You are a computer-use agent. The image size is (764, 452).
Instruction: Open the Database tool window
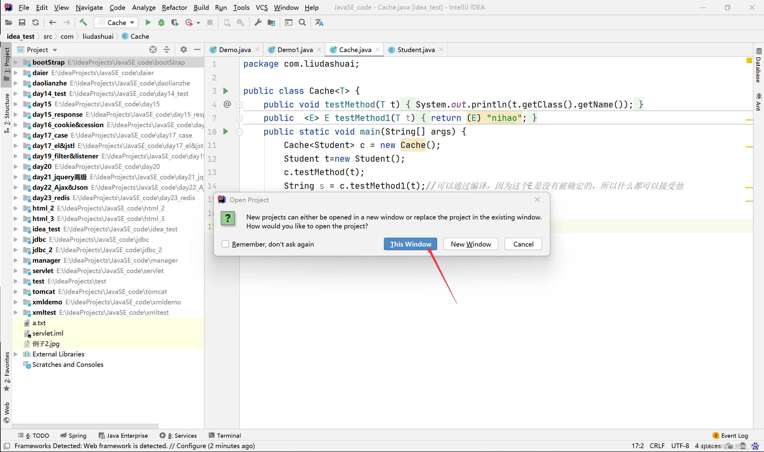click(x=758, y=65)
